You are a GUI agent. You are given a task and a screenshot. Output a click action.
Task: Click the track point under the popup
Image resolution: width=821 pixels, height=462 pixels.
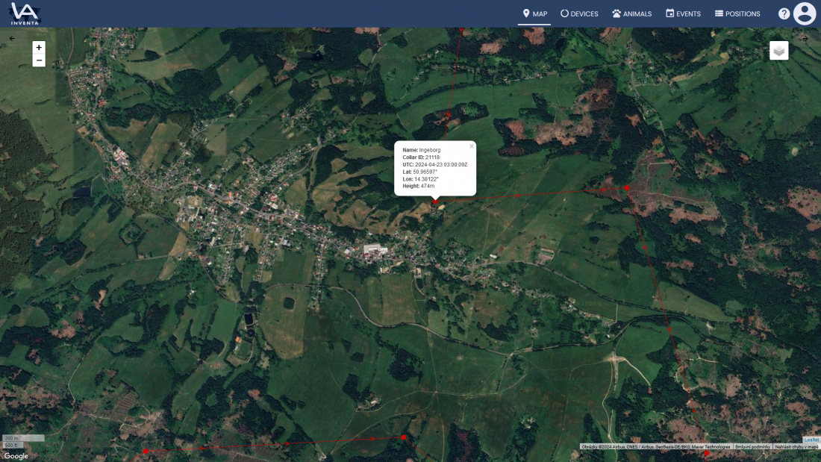436,202
